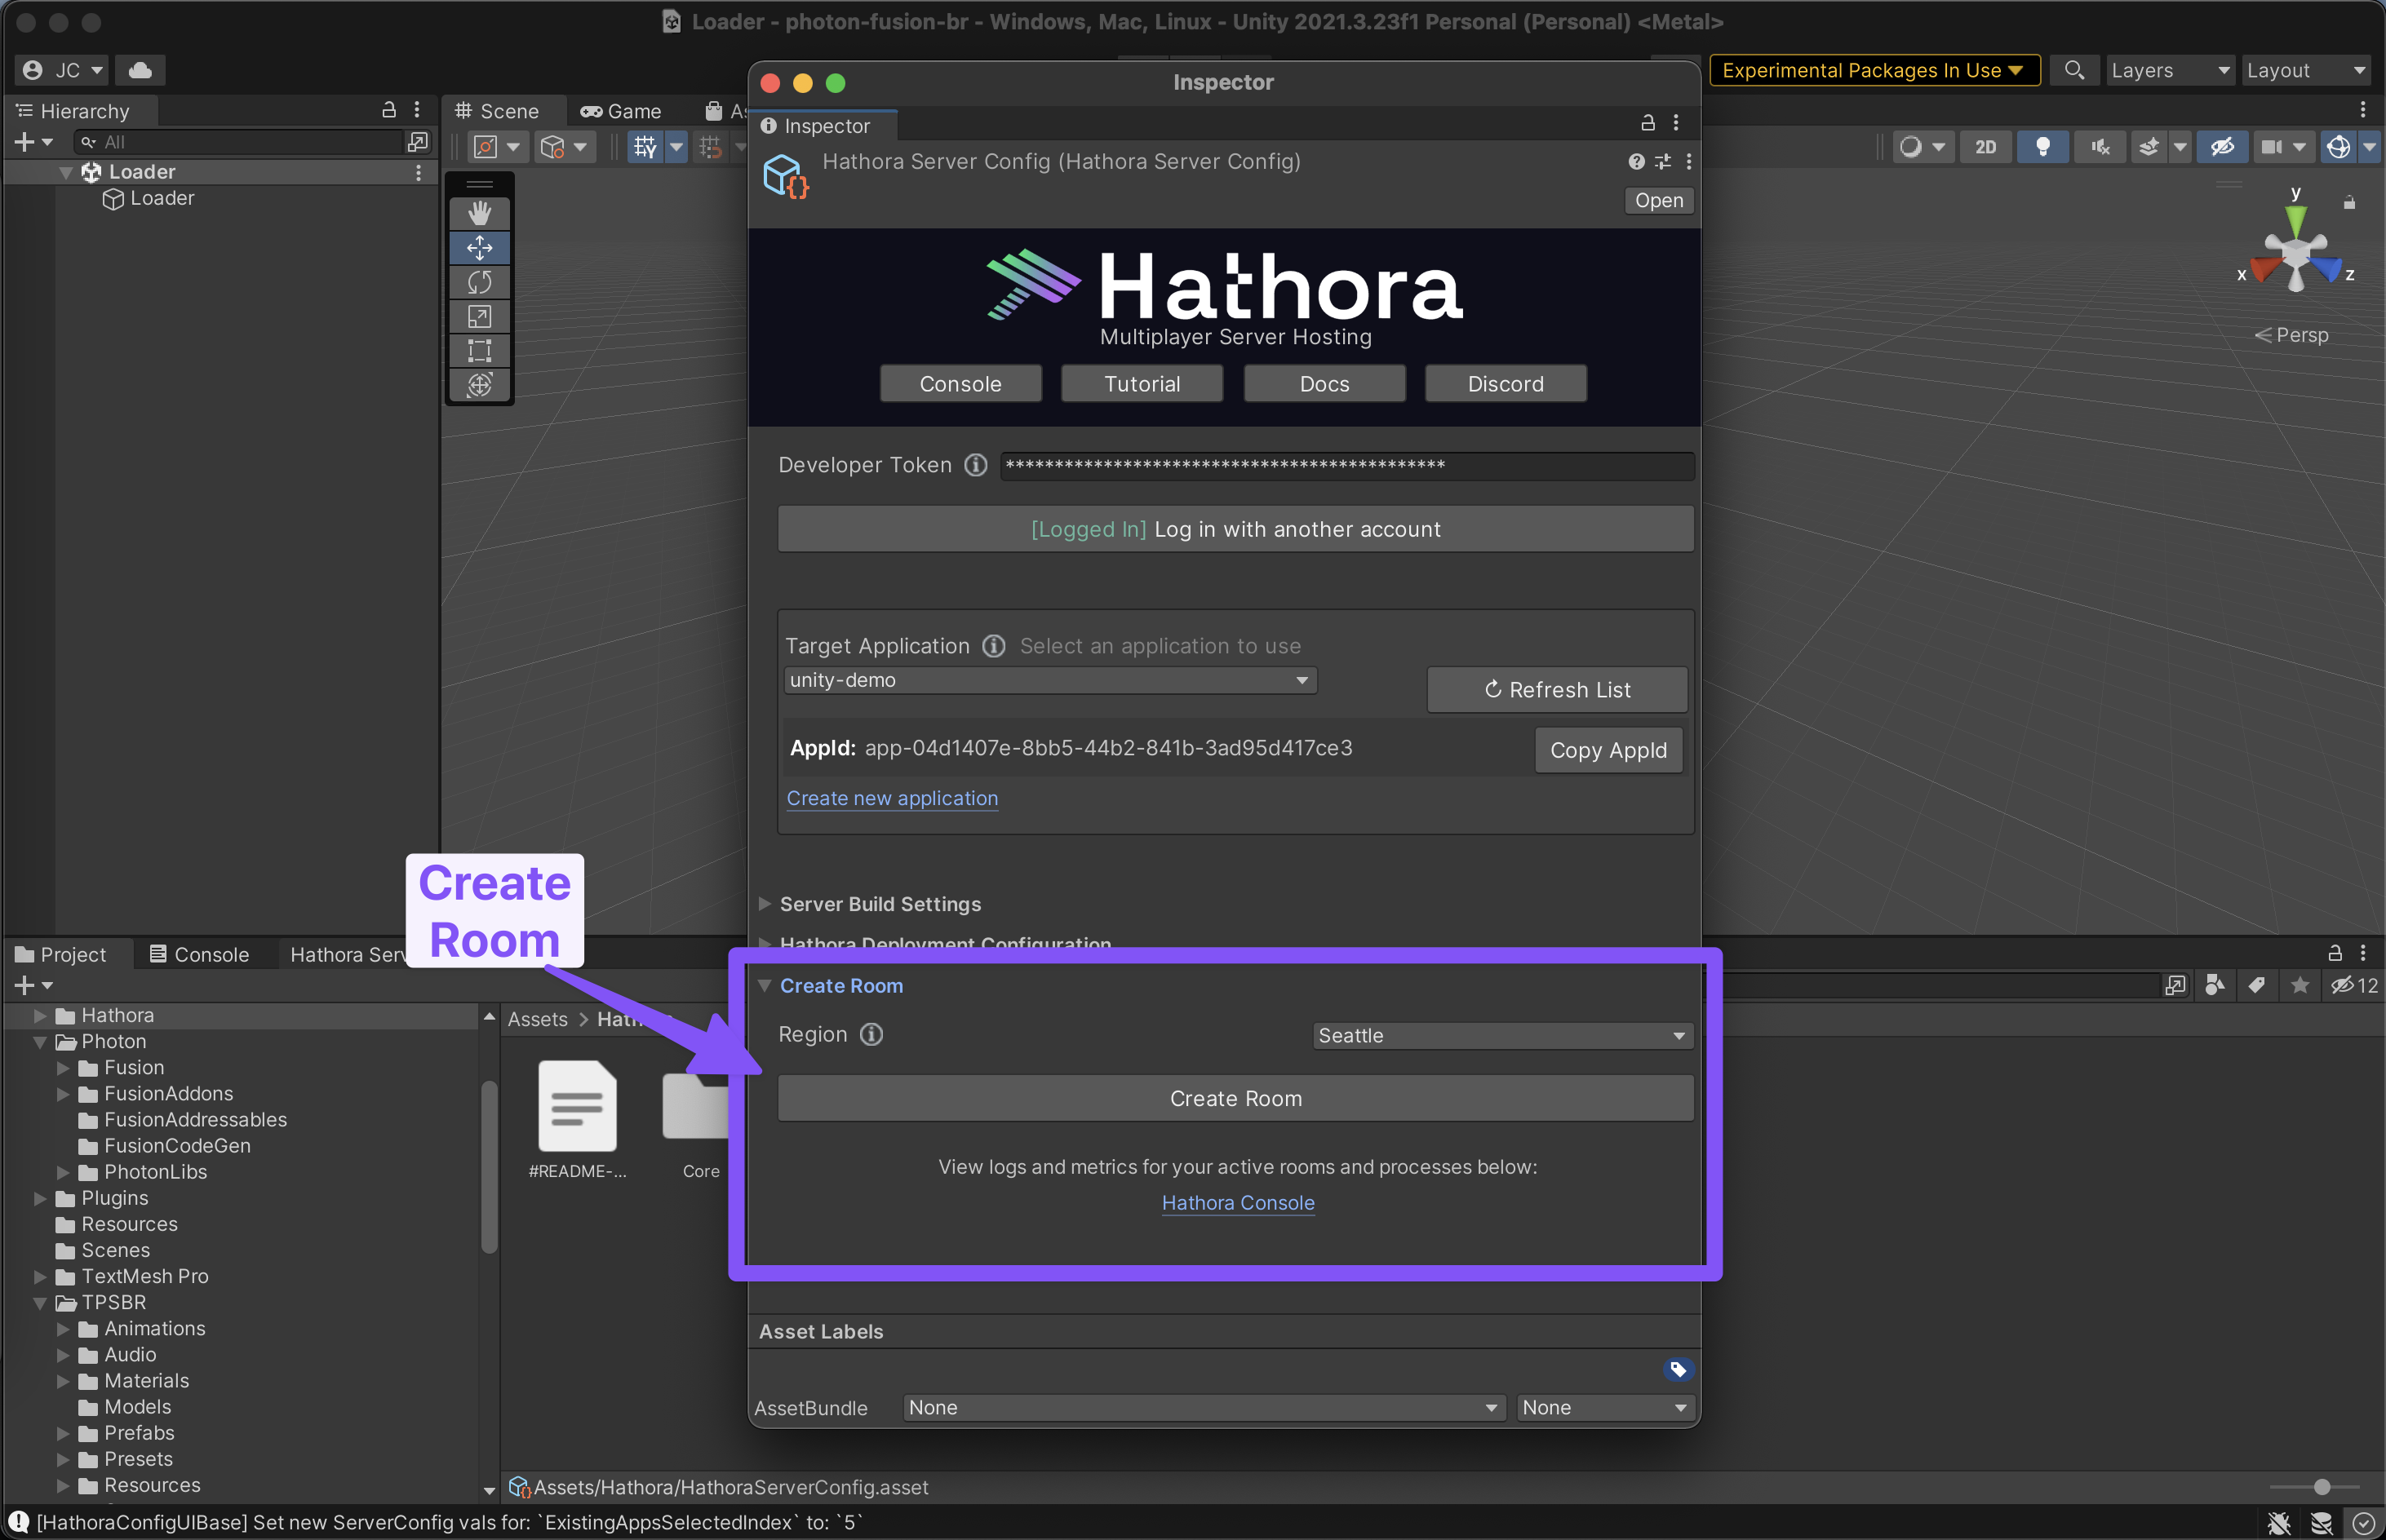Open the JC account menu
Screen dimensions: 2386x1540
(62, 70)
